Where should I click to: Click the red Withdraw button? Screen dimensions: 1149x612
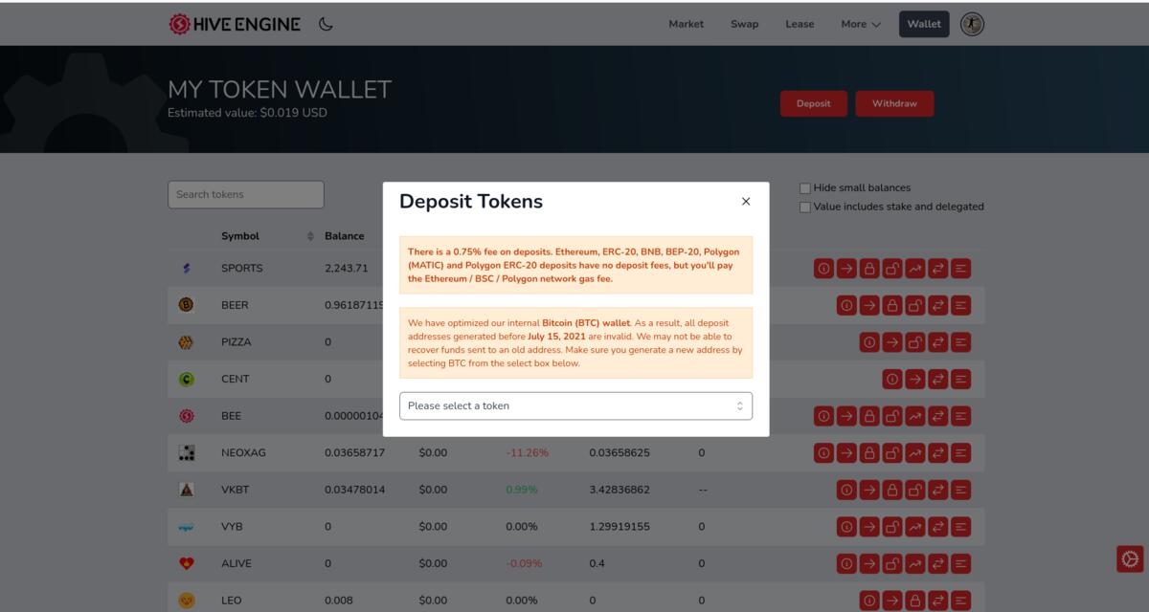point(894,103)
